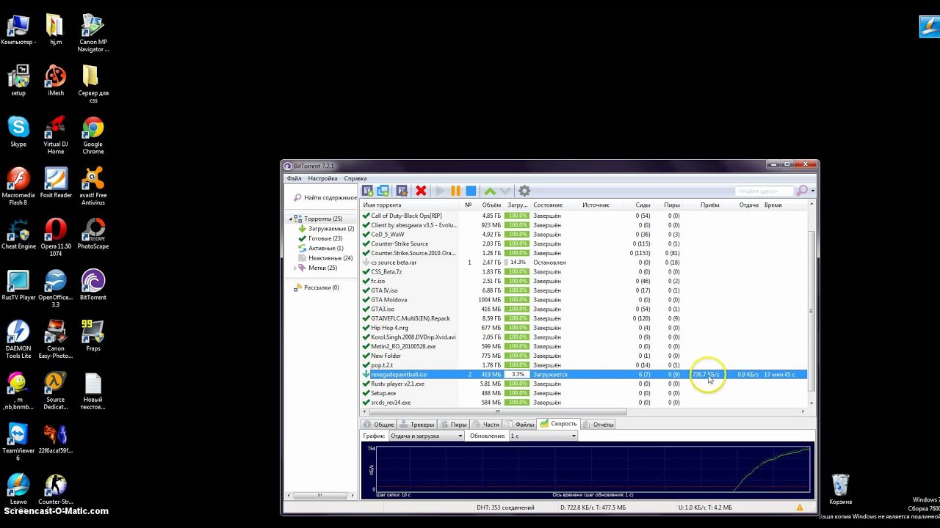Click the Start torrent play icon
Screen dimensions: 940x528
click(440, 191)
